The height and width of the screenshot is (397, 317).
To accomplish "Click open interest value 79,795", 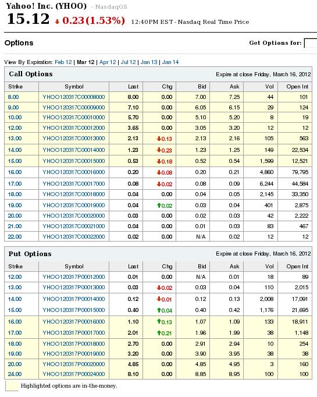I will tap(300, 172).
